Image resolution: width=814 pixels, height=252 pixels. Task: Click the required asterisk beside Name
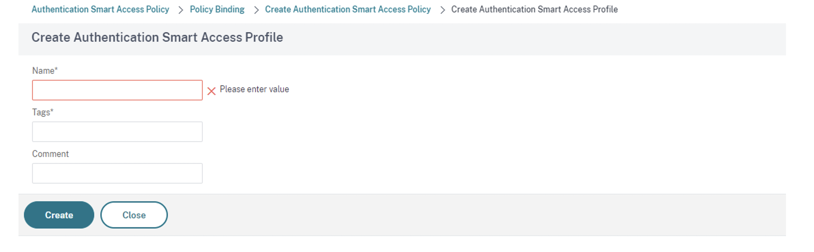tap(56, 68)
